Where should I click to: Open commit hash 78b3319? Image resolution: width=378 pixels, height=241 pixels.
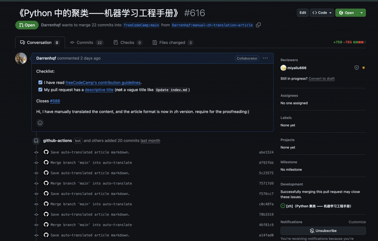tap(266, 214)
